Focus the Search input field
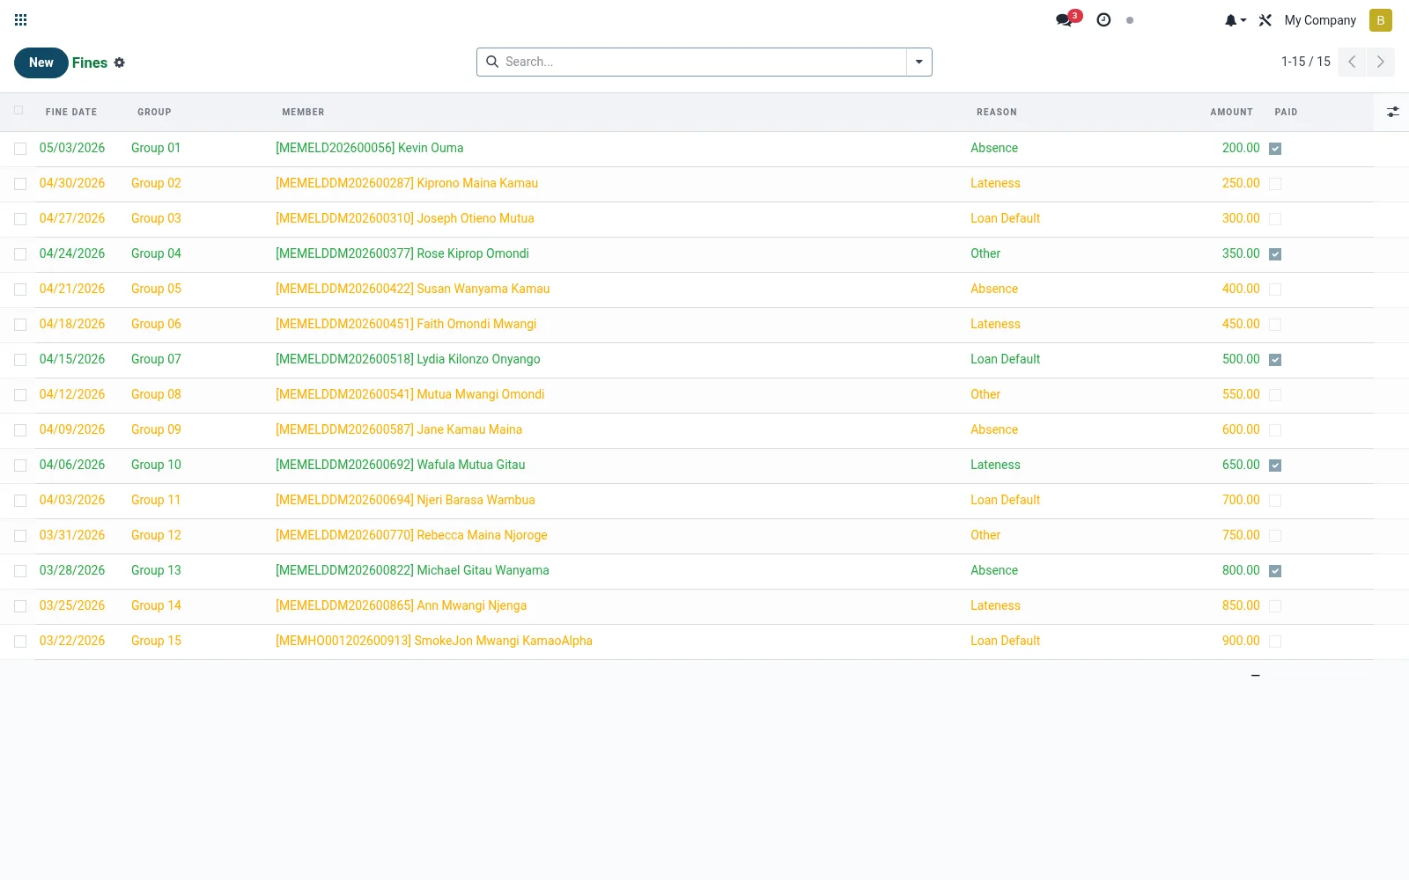The image size is (1409, 880). coord(703,62)
